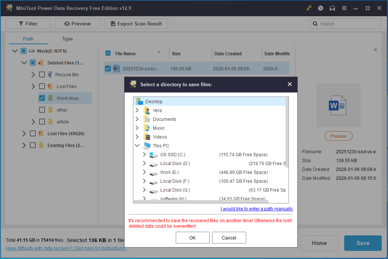Click the Preview toolbar button
This screenshot has height=259, width=388.
(77, 24)
